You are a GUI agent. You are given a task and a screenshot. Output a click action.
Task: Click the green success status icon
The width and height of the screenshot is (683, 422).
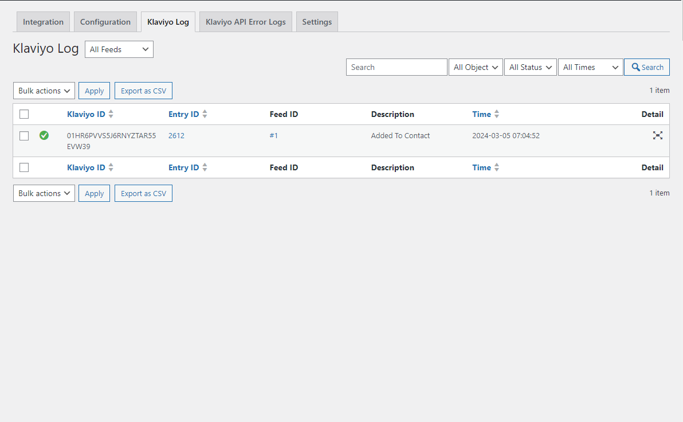[44, 135]
